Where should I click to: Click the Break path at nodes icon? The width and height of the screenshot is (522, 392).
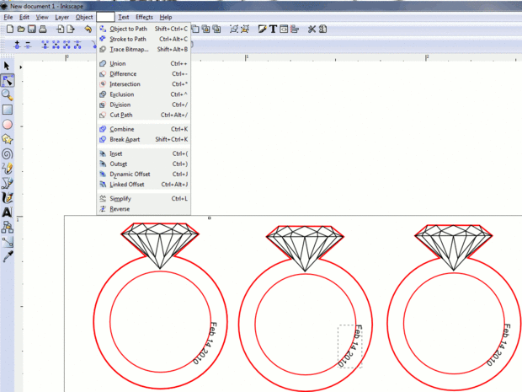click(x=77, y=45)
